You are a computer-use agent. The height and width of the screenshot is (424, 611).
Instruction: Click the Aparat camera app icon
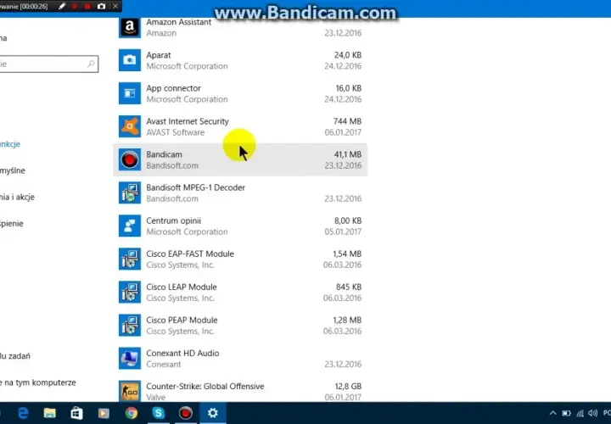click(130, 60)
